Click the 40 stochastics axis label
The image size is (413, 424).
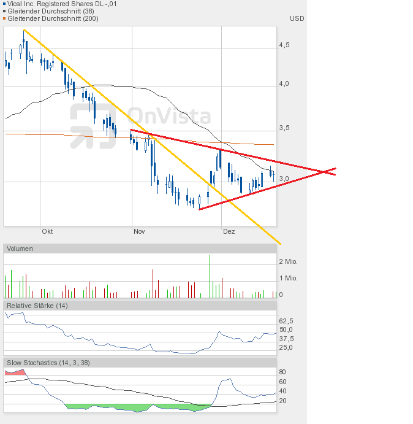coord(282,391)
